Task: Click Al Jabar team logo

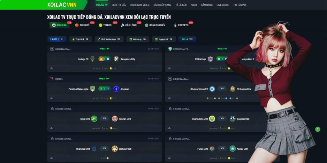Action: tap(116, 89)
